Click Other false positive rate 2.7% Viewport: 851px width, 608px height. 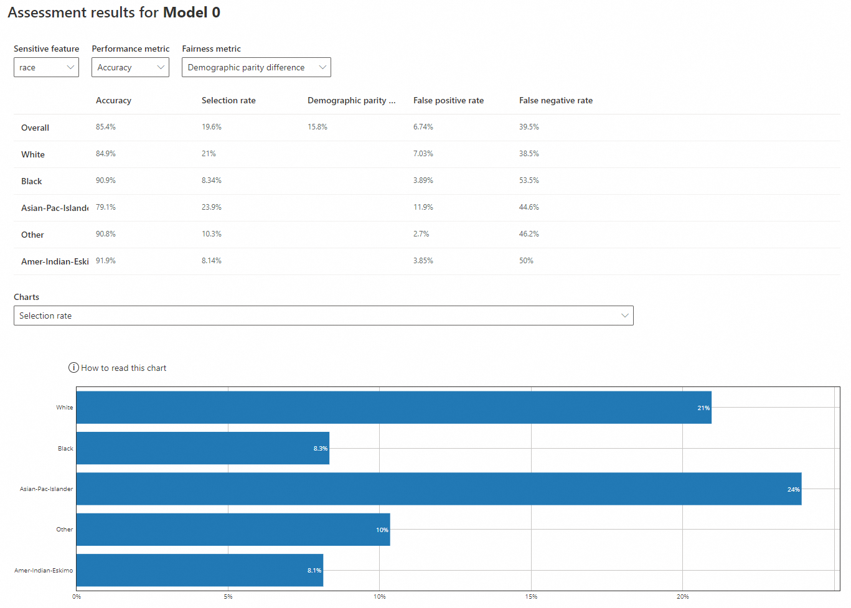pyautogui.click(x=421, y=234)
